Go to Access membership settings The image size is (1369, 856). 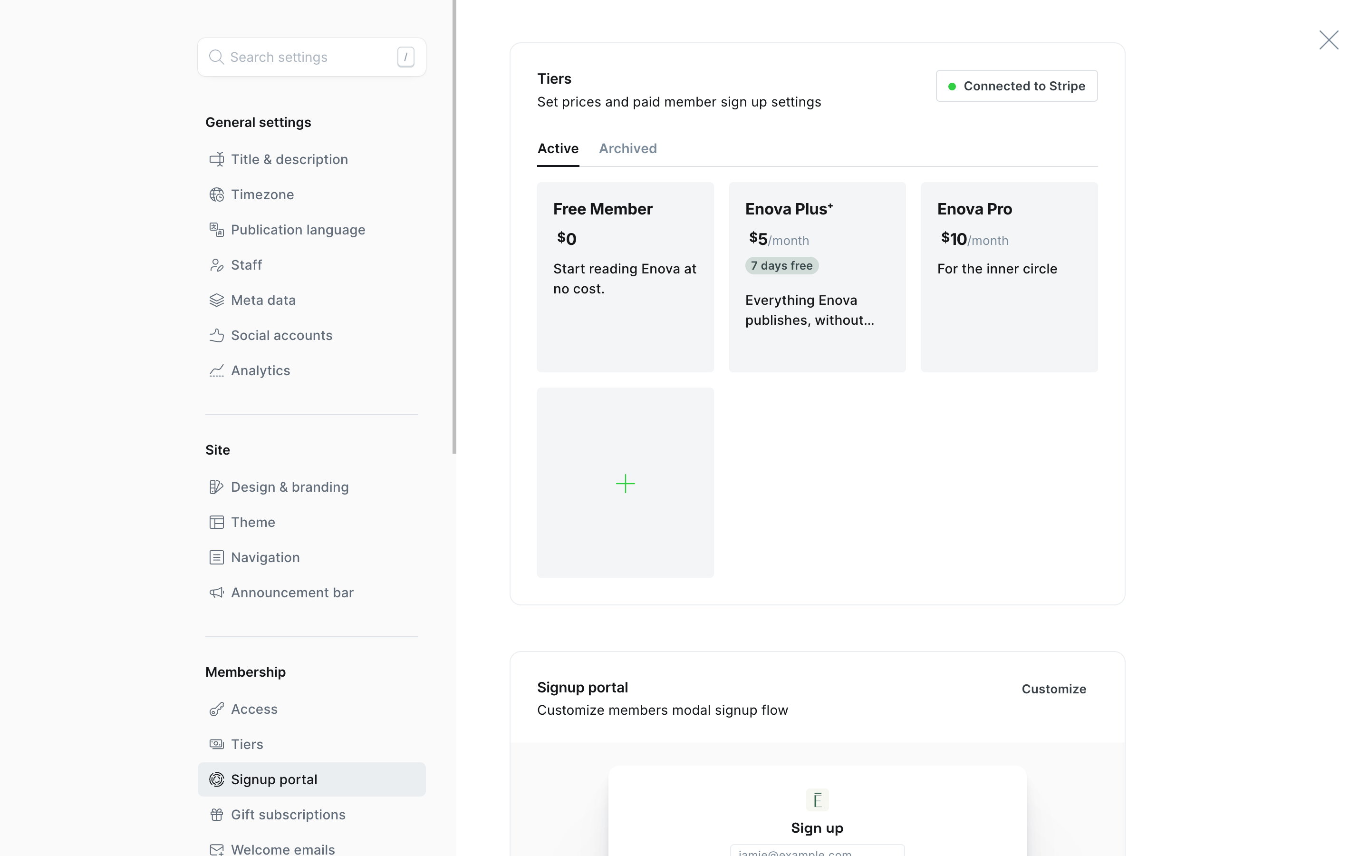pyautogui.click(x=312, y=710)
